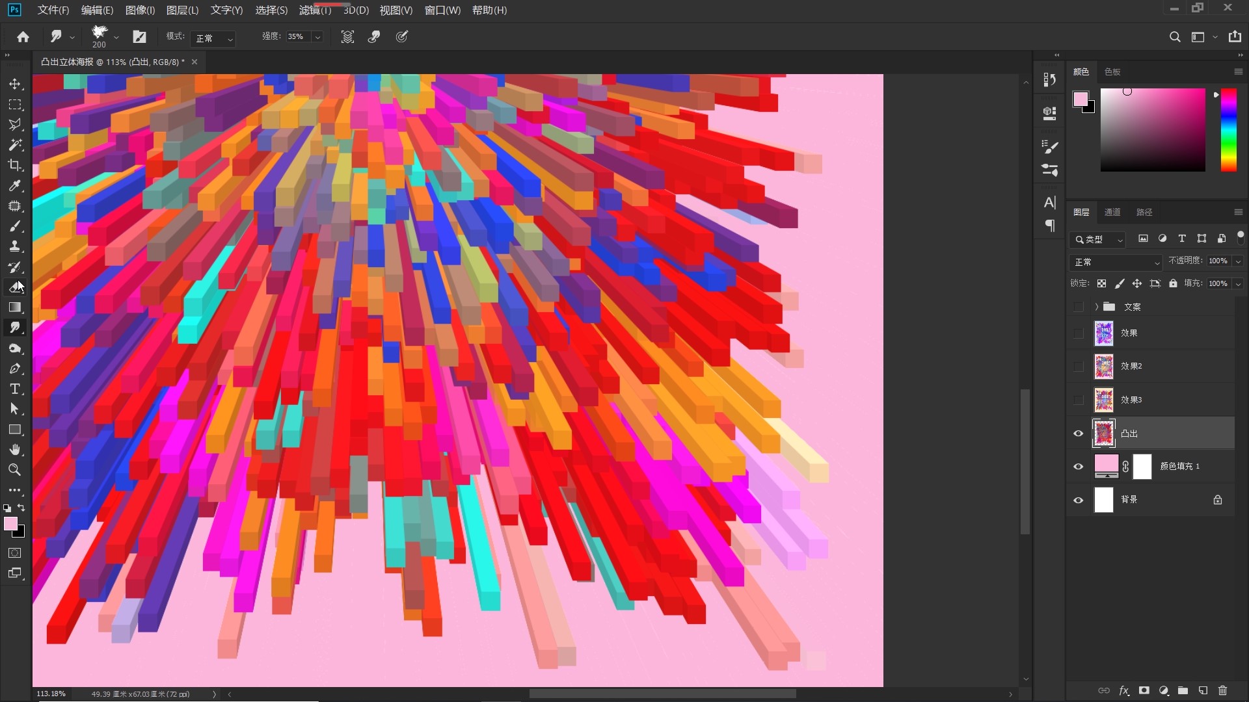Select the Zoom tool in toolbar
This screenshot has width=1249, height=702.
tap(15, 470)
